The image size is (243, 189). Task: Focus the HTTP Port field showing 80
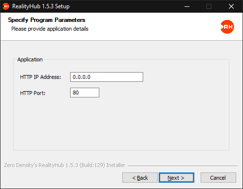point(85,93)
